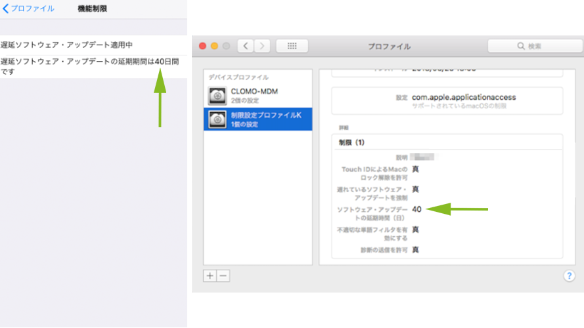Click the 制限 (1) section header
Viewport: 584px width, 328px height.
(351, 142)
